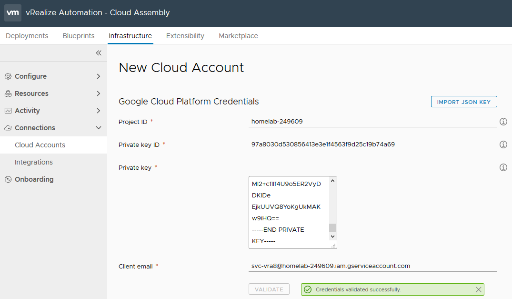
Task: Click the Connections cloud icon
Action: tap(8, 128)
